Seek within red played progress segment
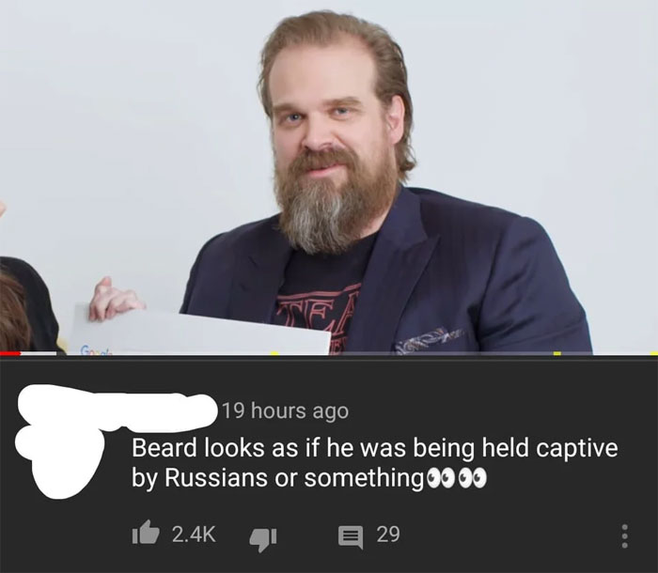 [x=10, y=353]
